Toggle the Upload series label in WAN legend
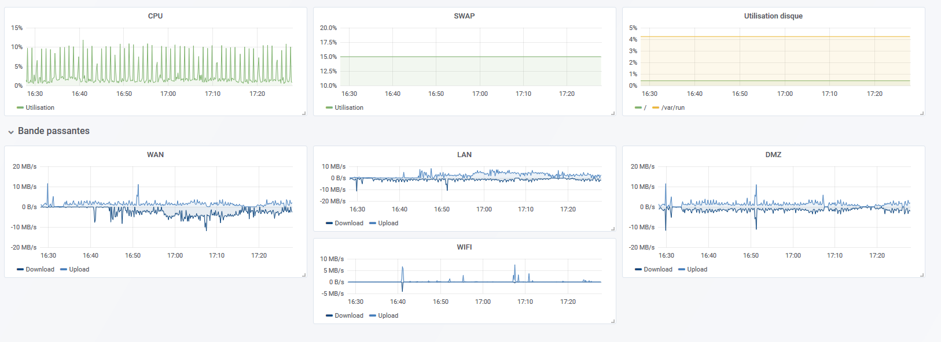The width and height of the screenshot is (941, 342). [x=79, y=269]
